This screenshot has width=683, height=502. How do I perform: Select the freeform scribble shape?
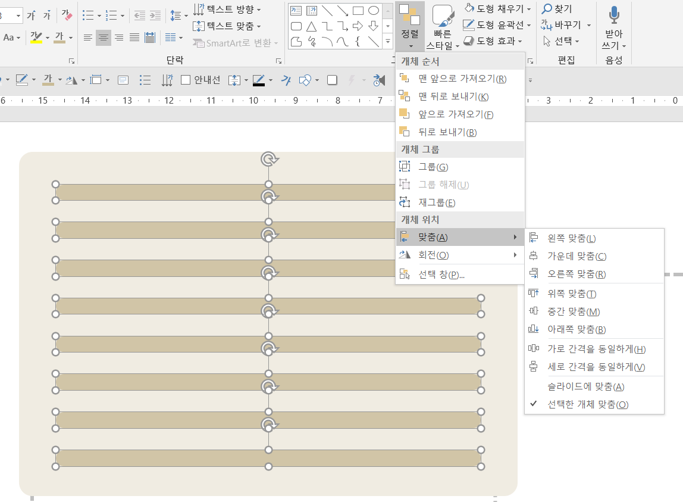[311, 42]
